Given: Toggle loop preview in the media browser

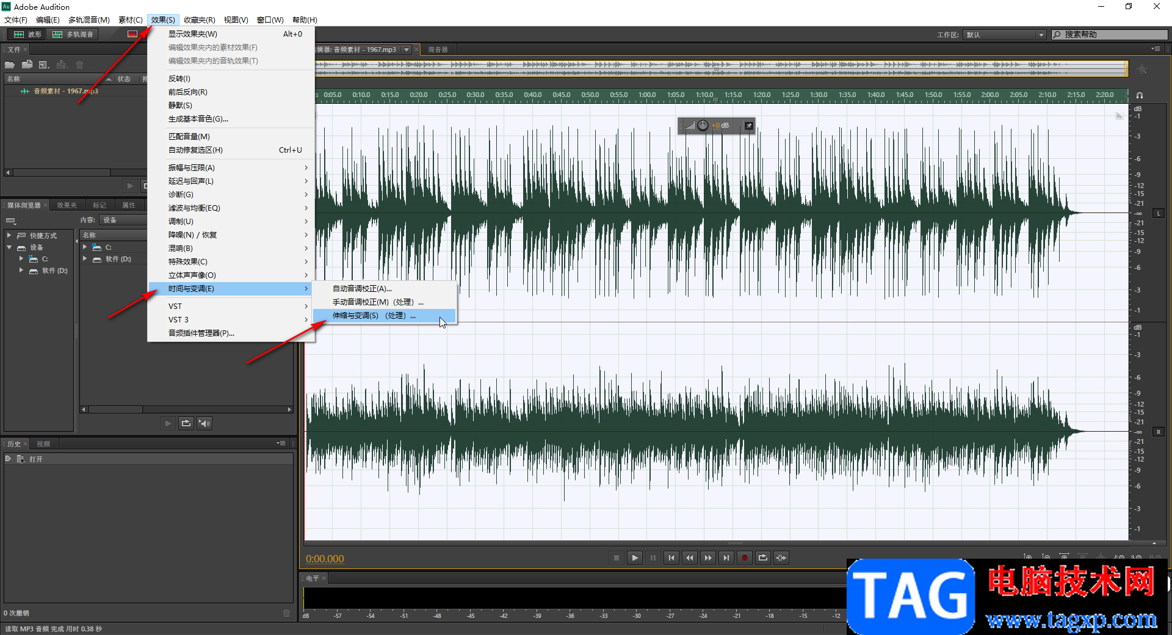Looking at the screenshot, I should [186, 423].
